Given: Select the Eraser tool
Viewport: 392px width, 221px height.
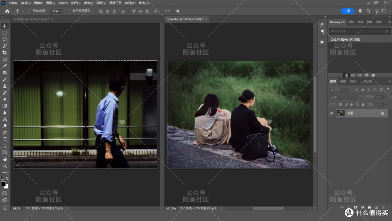Looking at the screenshot, I should click(5, 99).
